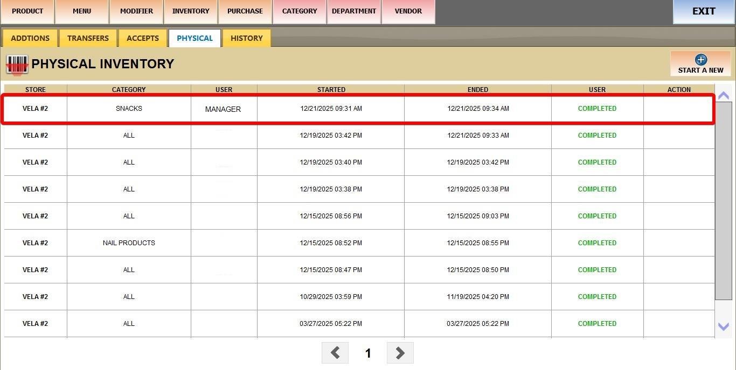Click the barcode scanner icon beside the title
The height and width of the screenshot is (370, 736).
click(17, 65)
